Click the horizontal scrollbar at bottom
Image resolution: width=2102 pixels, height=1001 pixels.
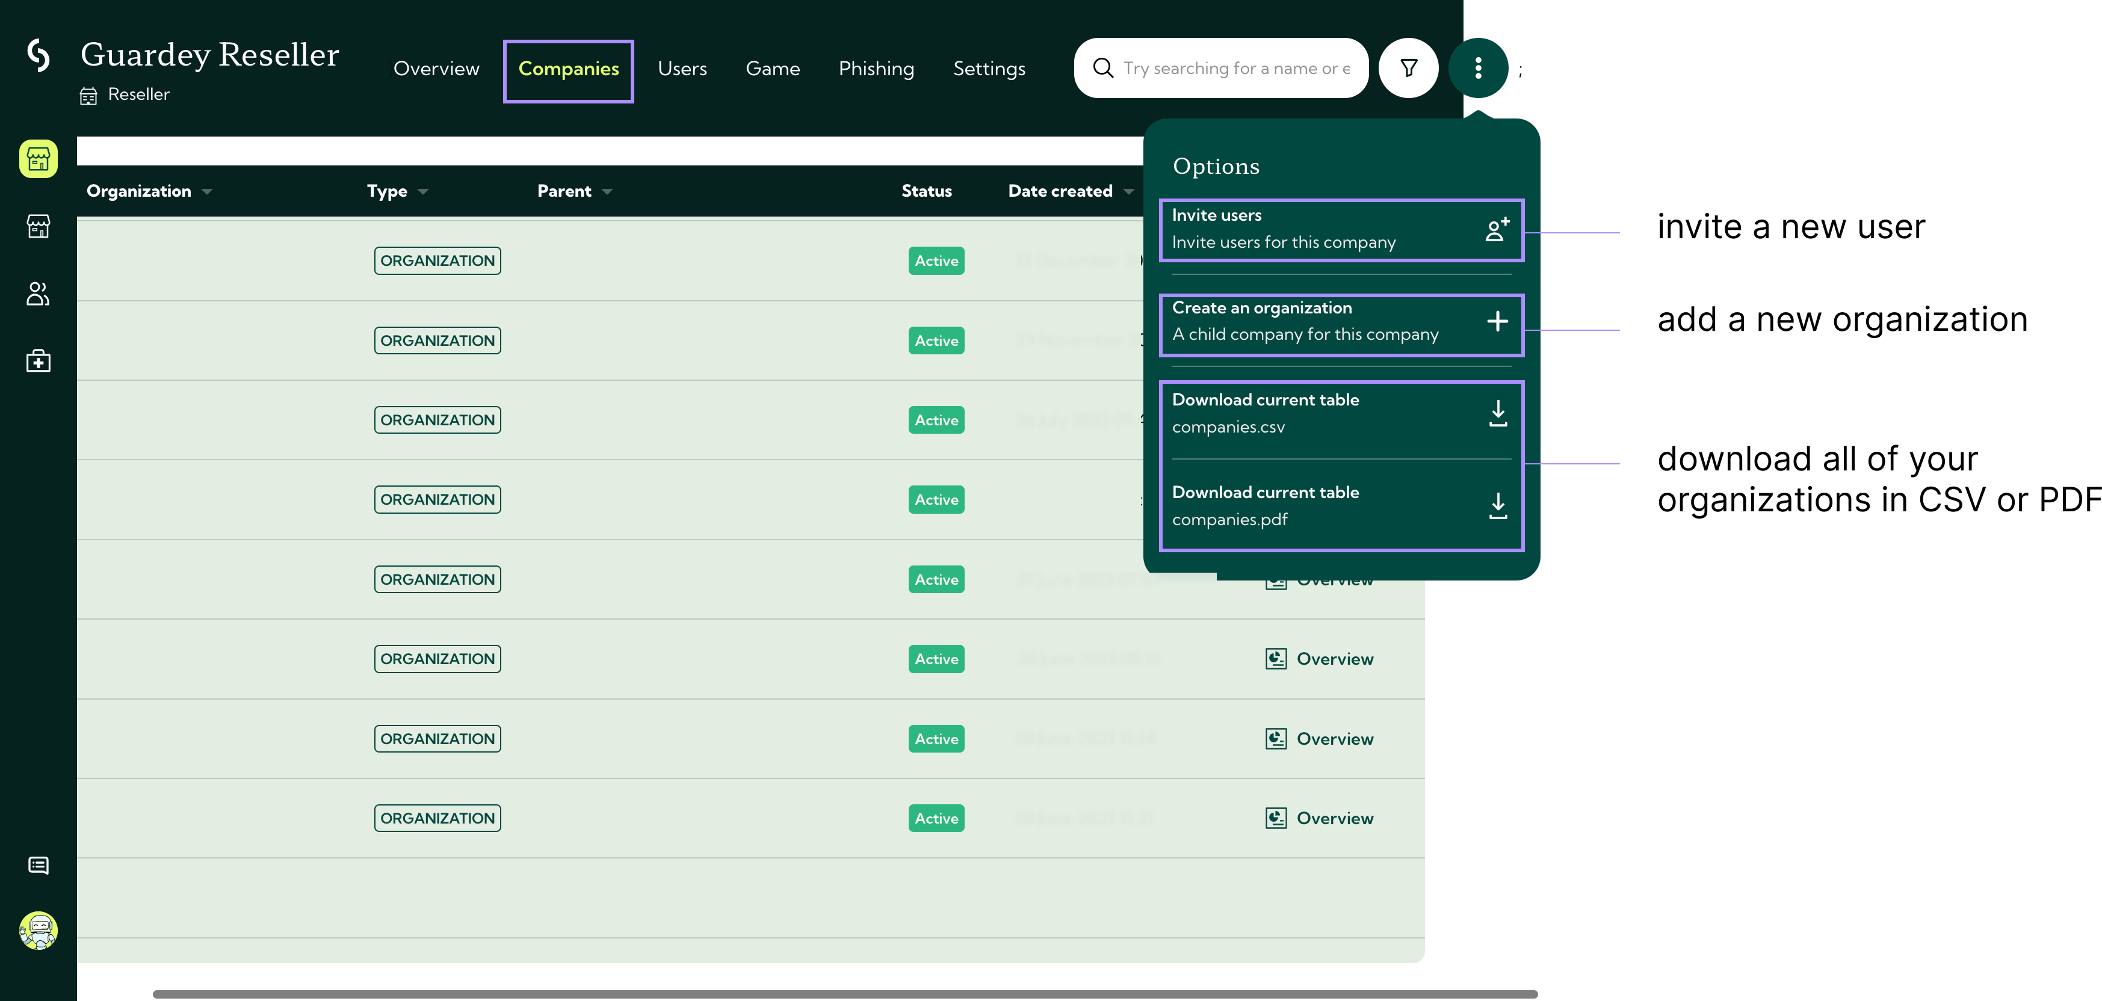[x=844, y=994]
